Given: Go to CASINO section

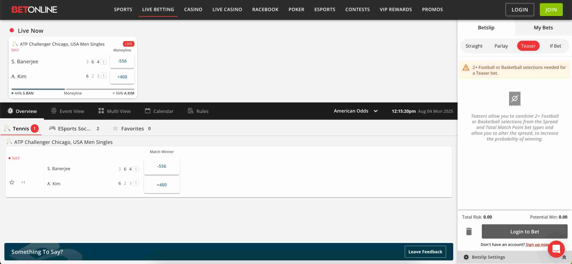Looking at the screenshot, I should (x=193, y=9).
